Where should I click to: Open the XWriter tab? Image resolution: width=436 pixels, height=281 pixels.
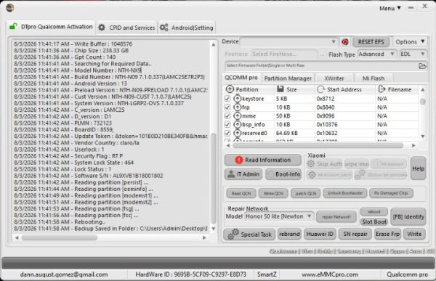point(334,78)
